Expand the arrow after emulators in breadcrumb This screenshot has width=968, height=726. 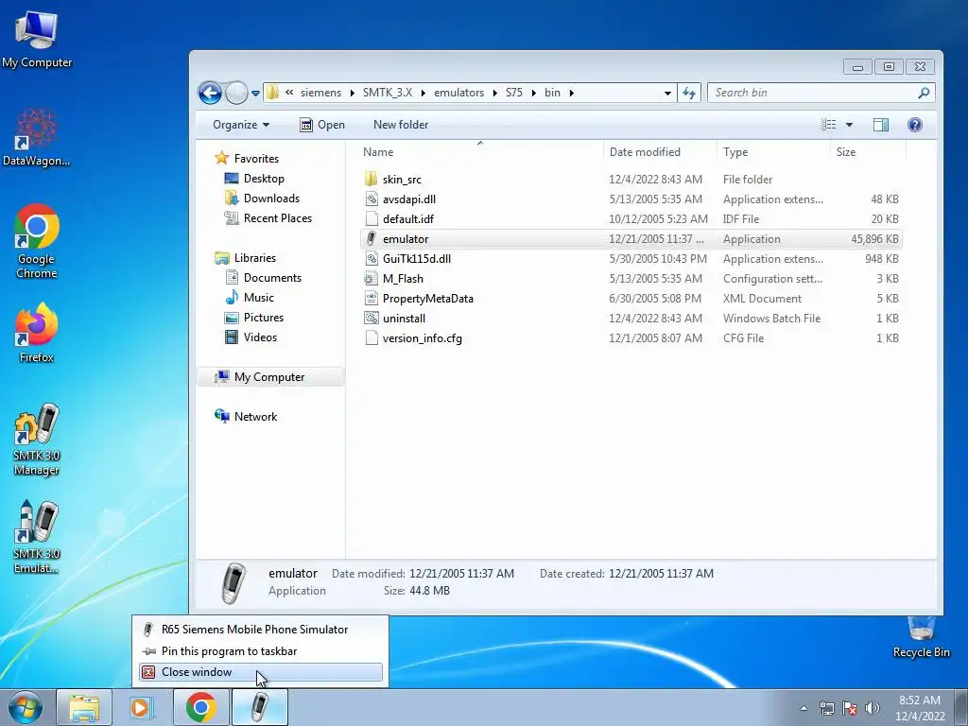(x=494, y=94)
